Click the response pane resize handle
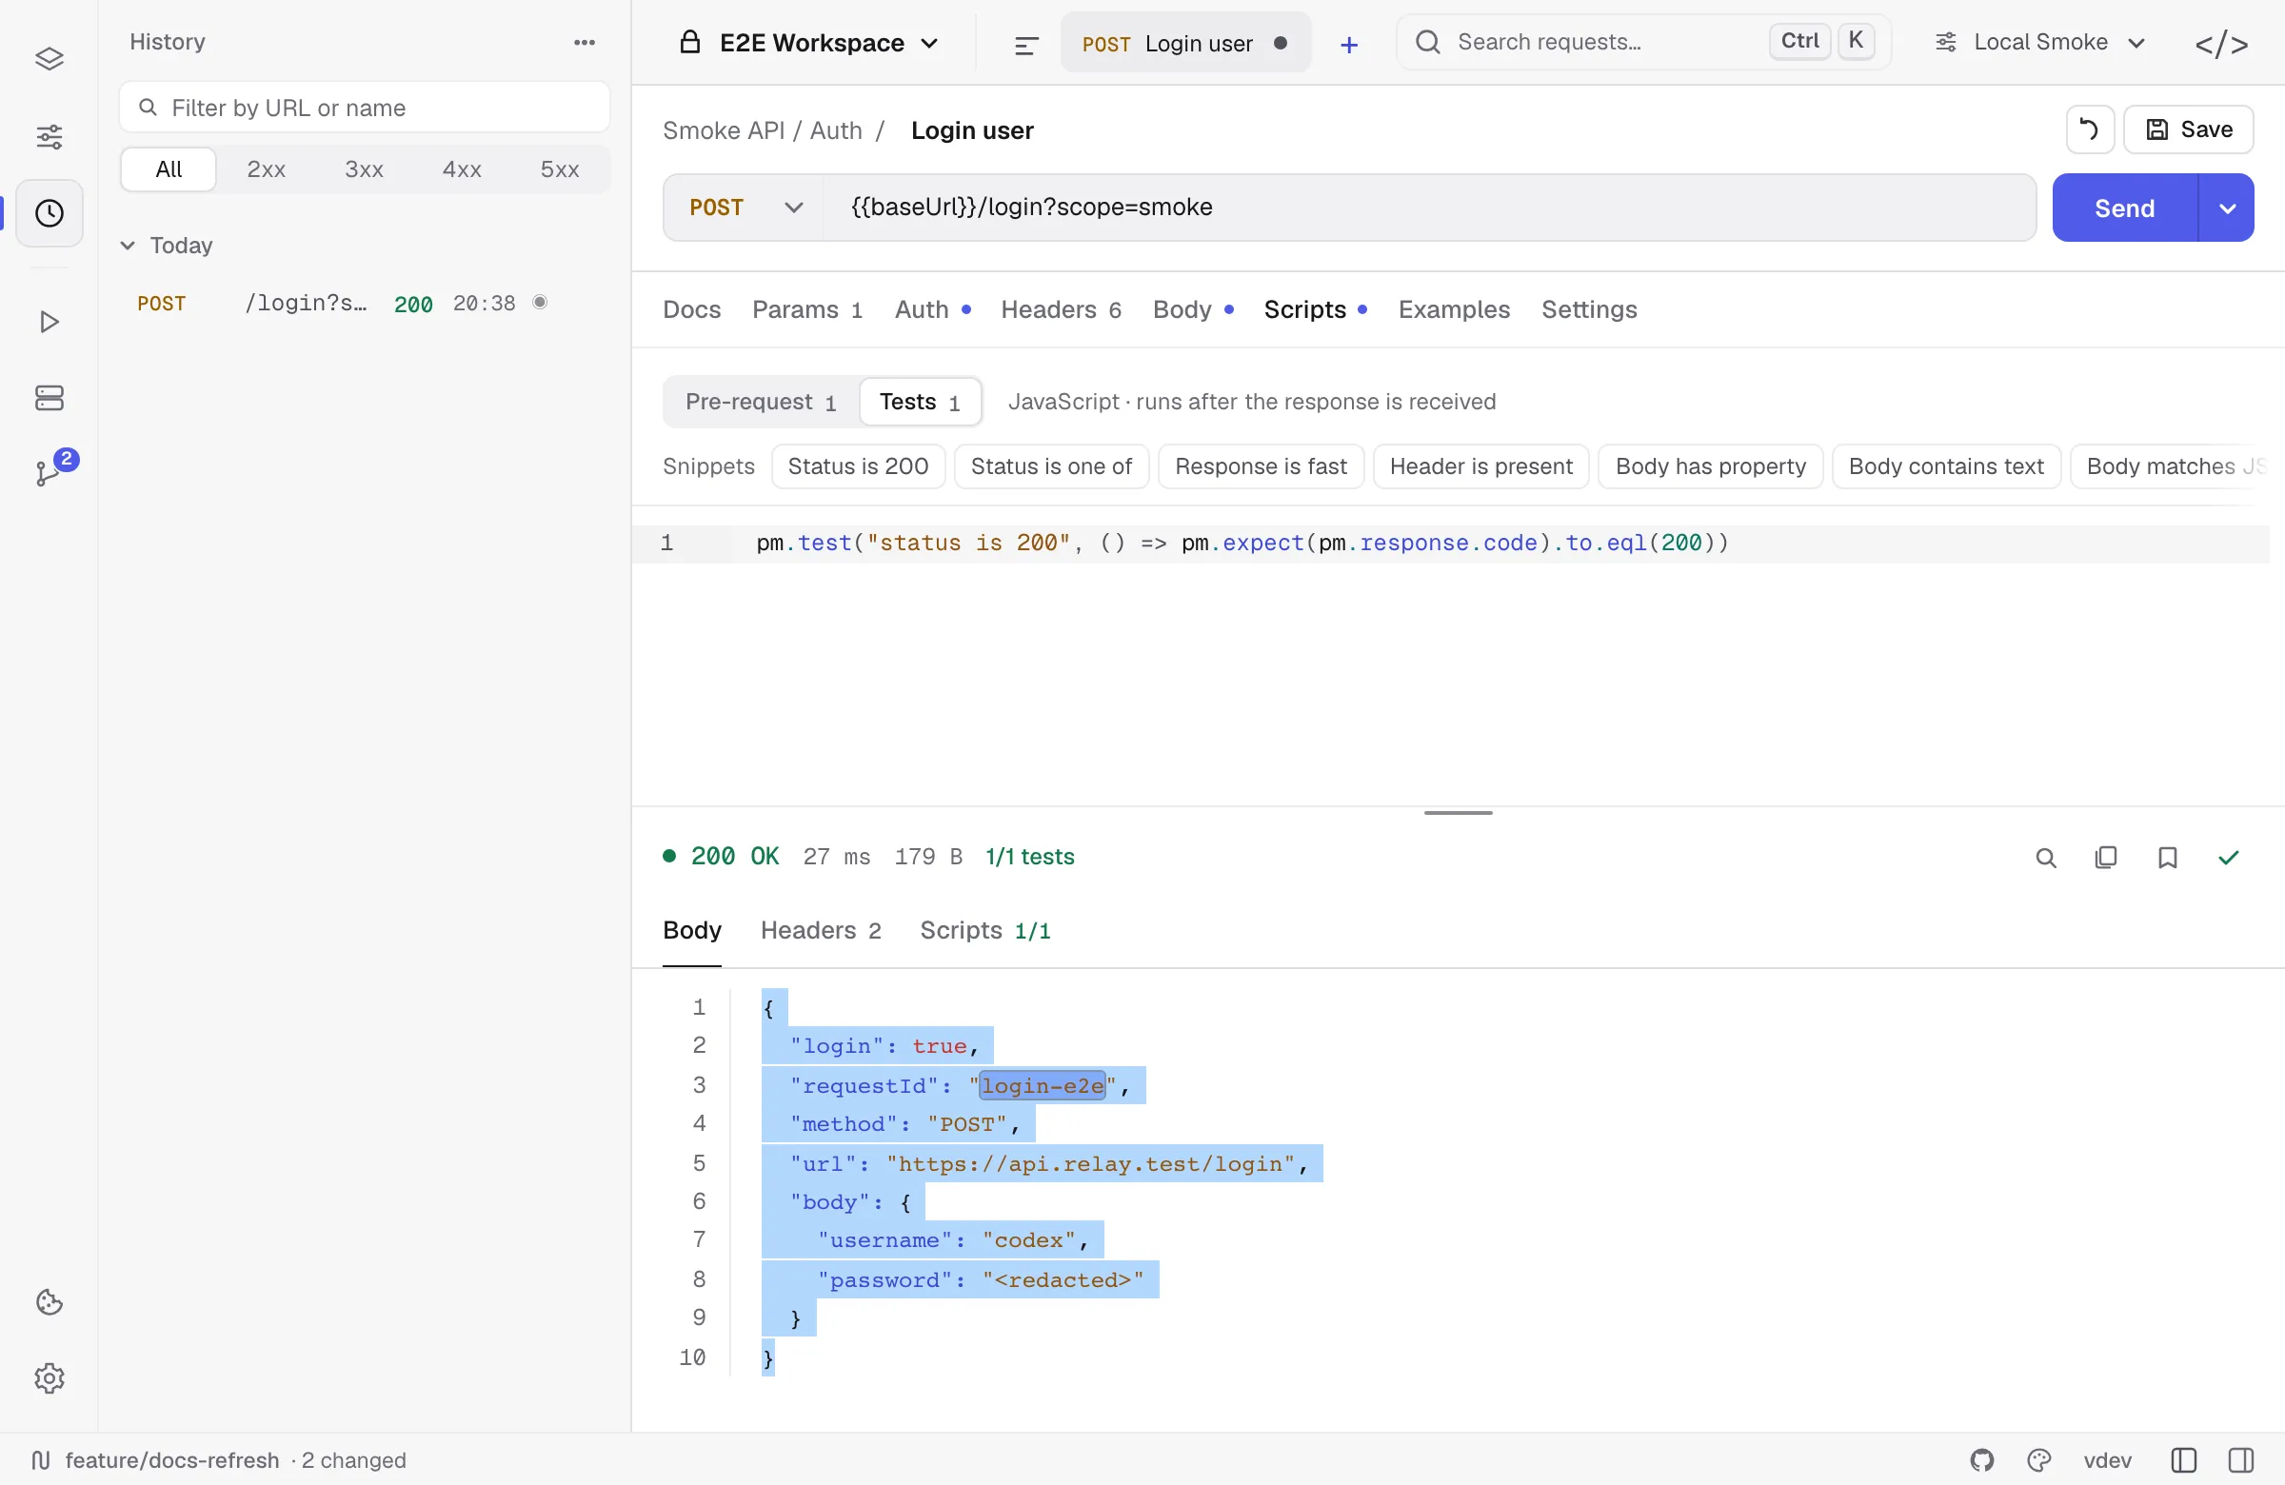The width and height of the screenshot is (2285, 1485). click(1459, 813)
